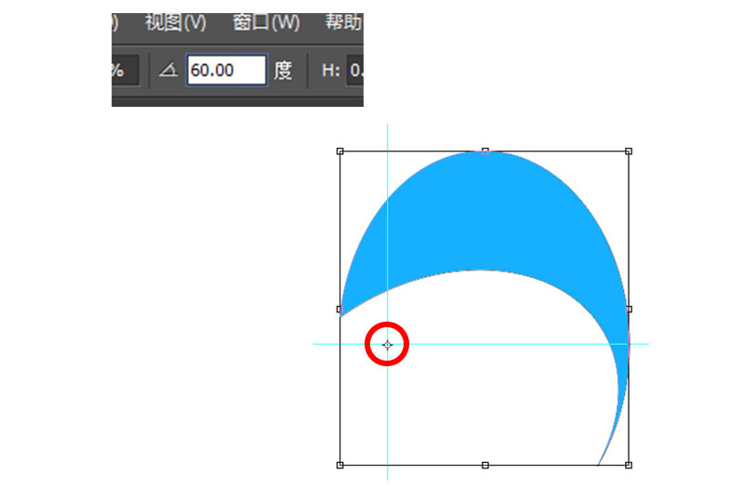Click the top-center transform handle

coord(485,151)
